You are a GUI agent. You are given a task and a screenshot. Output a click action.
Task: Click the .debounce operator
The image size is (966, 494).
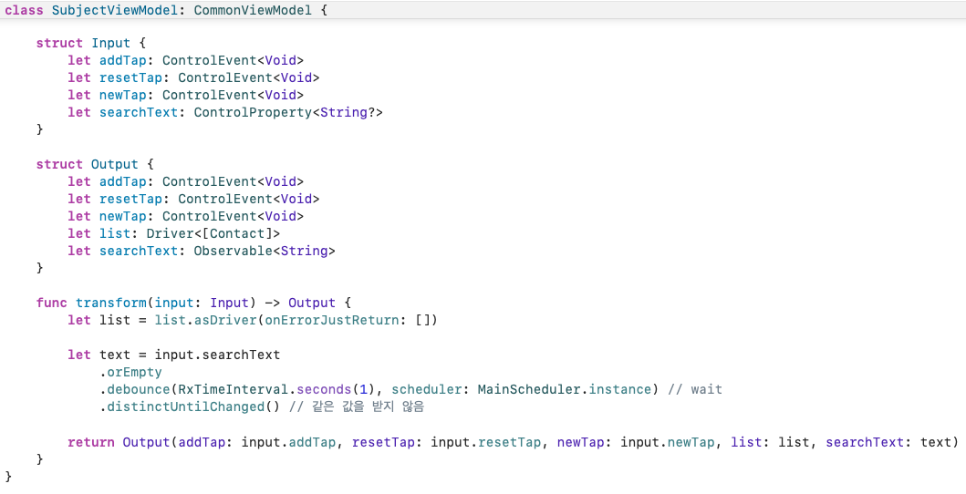[x=135, y=389]
